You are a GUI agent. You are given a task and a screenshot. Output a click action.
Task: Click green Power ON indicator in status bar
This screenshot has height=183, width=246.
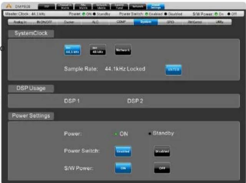84,14
